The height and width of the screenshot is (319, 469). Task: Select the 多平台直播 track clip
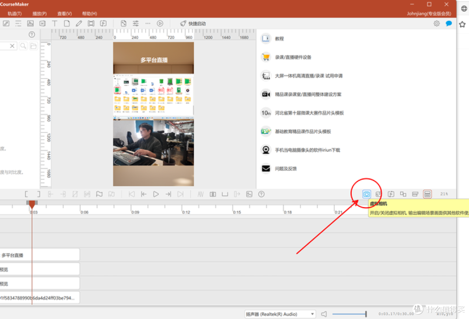pos(40,255)
